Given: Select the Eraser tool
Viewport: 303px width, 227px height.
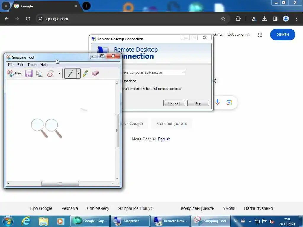Looking at the screenshot, I should coord(95,73).
